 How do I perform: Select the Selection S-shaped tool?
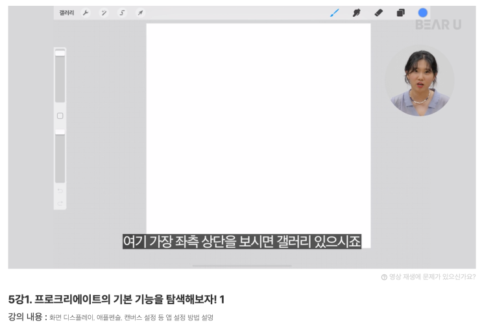click(122, 13)
